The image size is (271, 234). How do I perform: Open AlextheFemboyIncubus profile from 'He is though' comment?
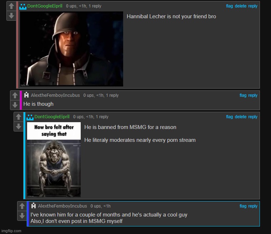[x=55, y=95]
